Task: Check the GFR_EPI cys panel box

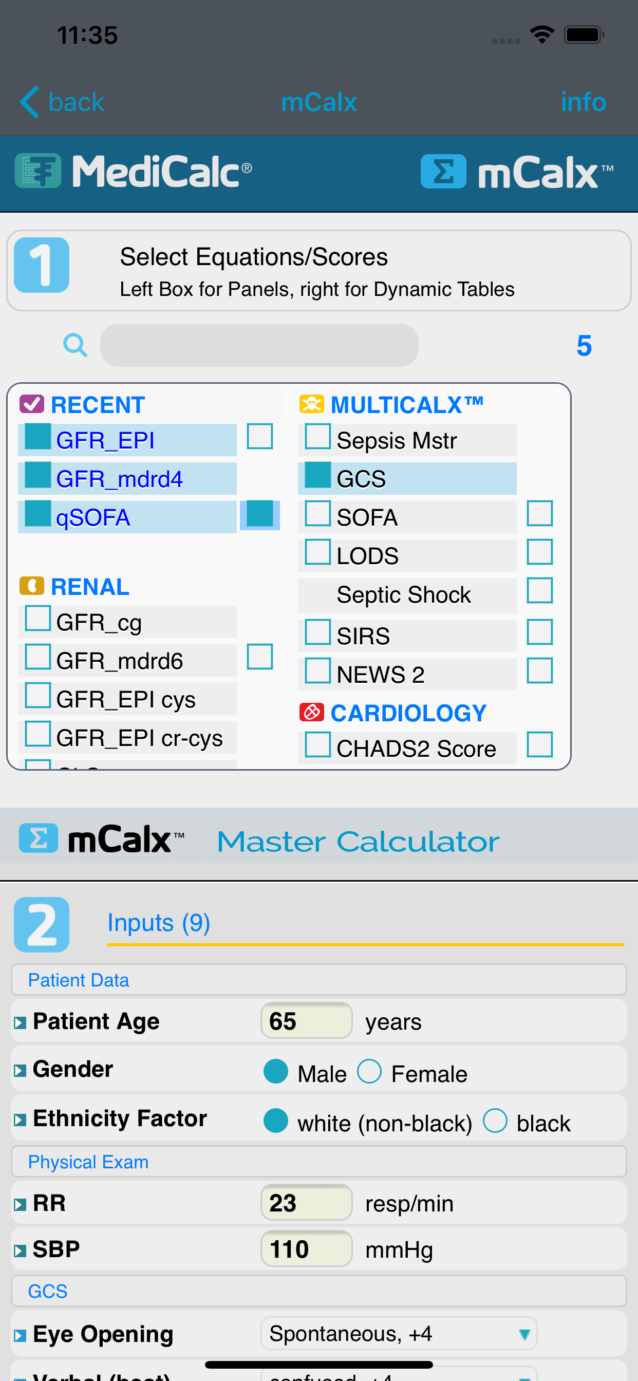Action: [38, 695]
